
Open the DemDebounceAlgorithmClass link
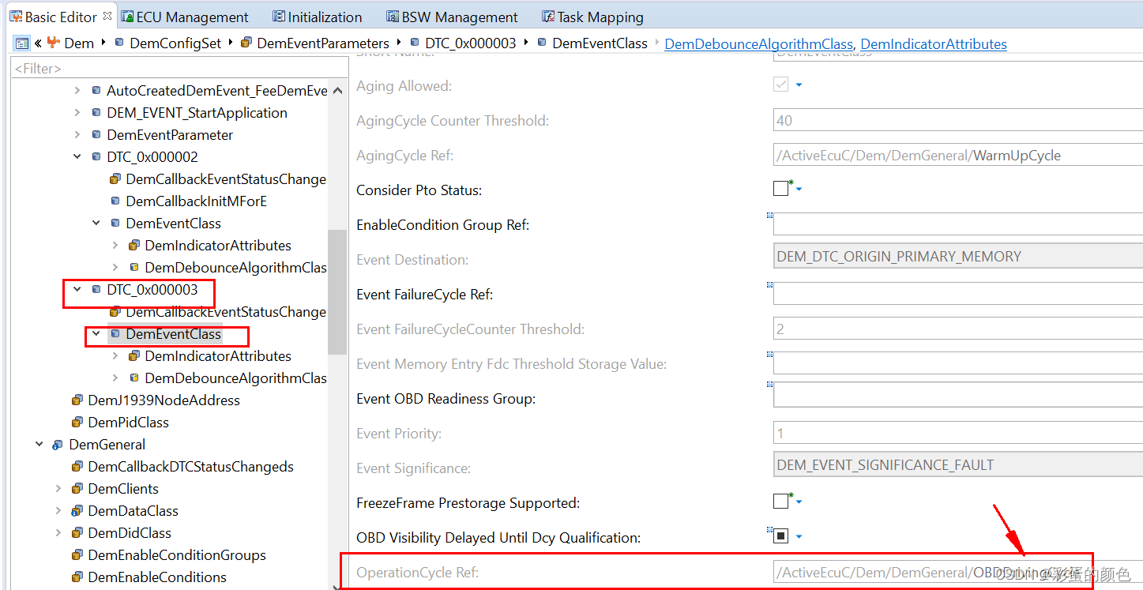[x=759, y=44]
